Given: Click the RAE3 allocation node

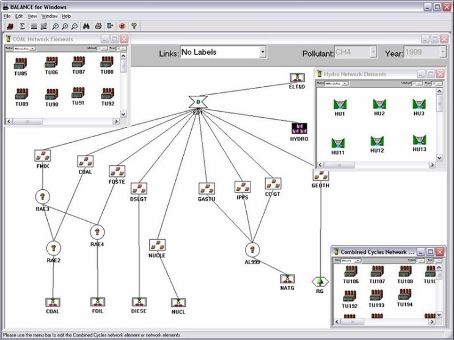Looking at the screenshot, I should (42, 197).
